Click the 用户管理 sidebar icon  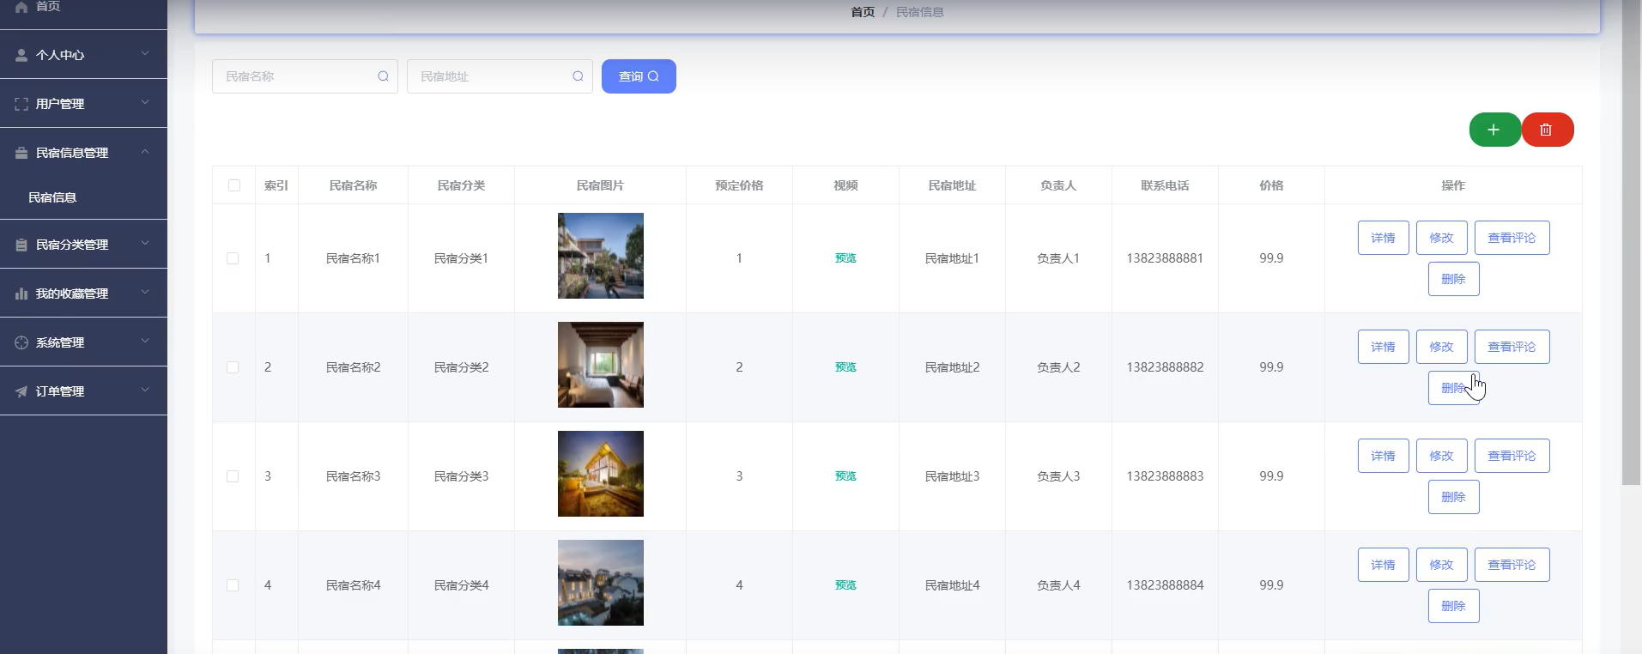[x=21, y=104]
